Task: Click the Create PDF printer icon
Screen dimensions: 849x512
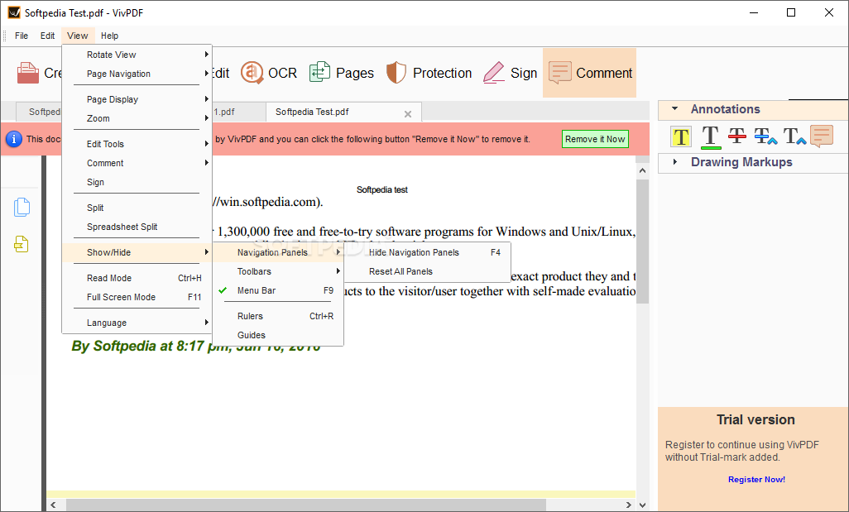Action: [27, 73]
